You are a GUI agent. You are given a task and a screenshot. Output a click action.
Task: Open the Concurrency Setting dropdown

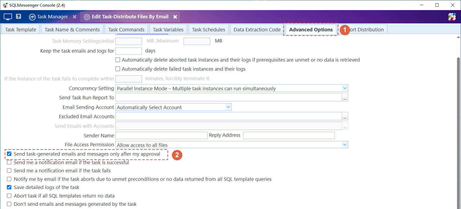click(x=232, y=88)
